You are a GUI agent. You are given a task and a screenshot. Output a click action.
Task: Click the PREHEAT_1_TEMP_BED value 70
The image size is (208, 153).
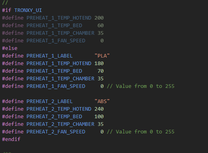tap(101, 71)
